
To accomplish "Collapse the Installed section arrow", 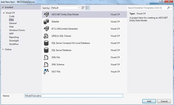I will point(3,7).
